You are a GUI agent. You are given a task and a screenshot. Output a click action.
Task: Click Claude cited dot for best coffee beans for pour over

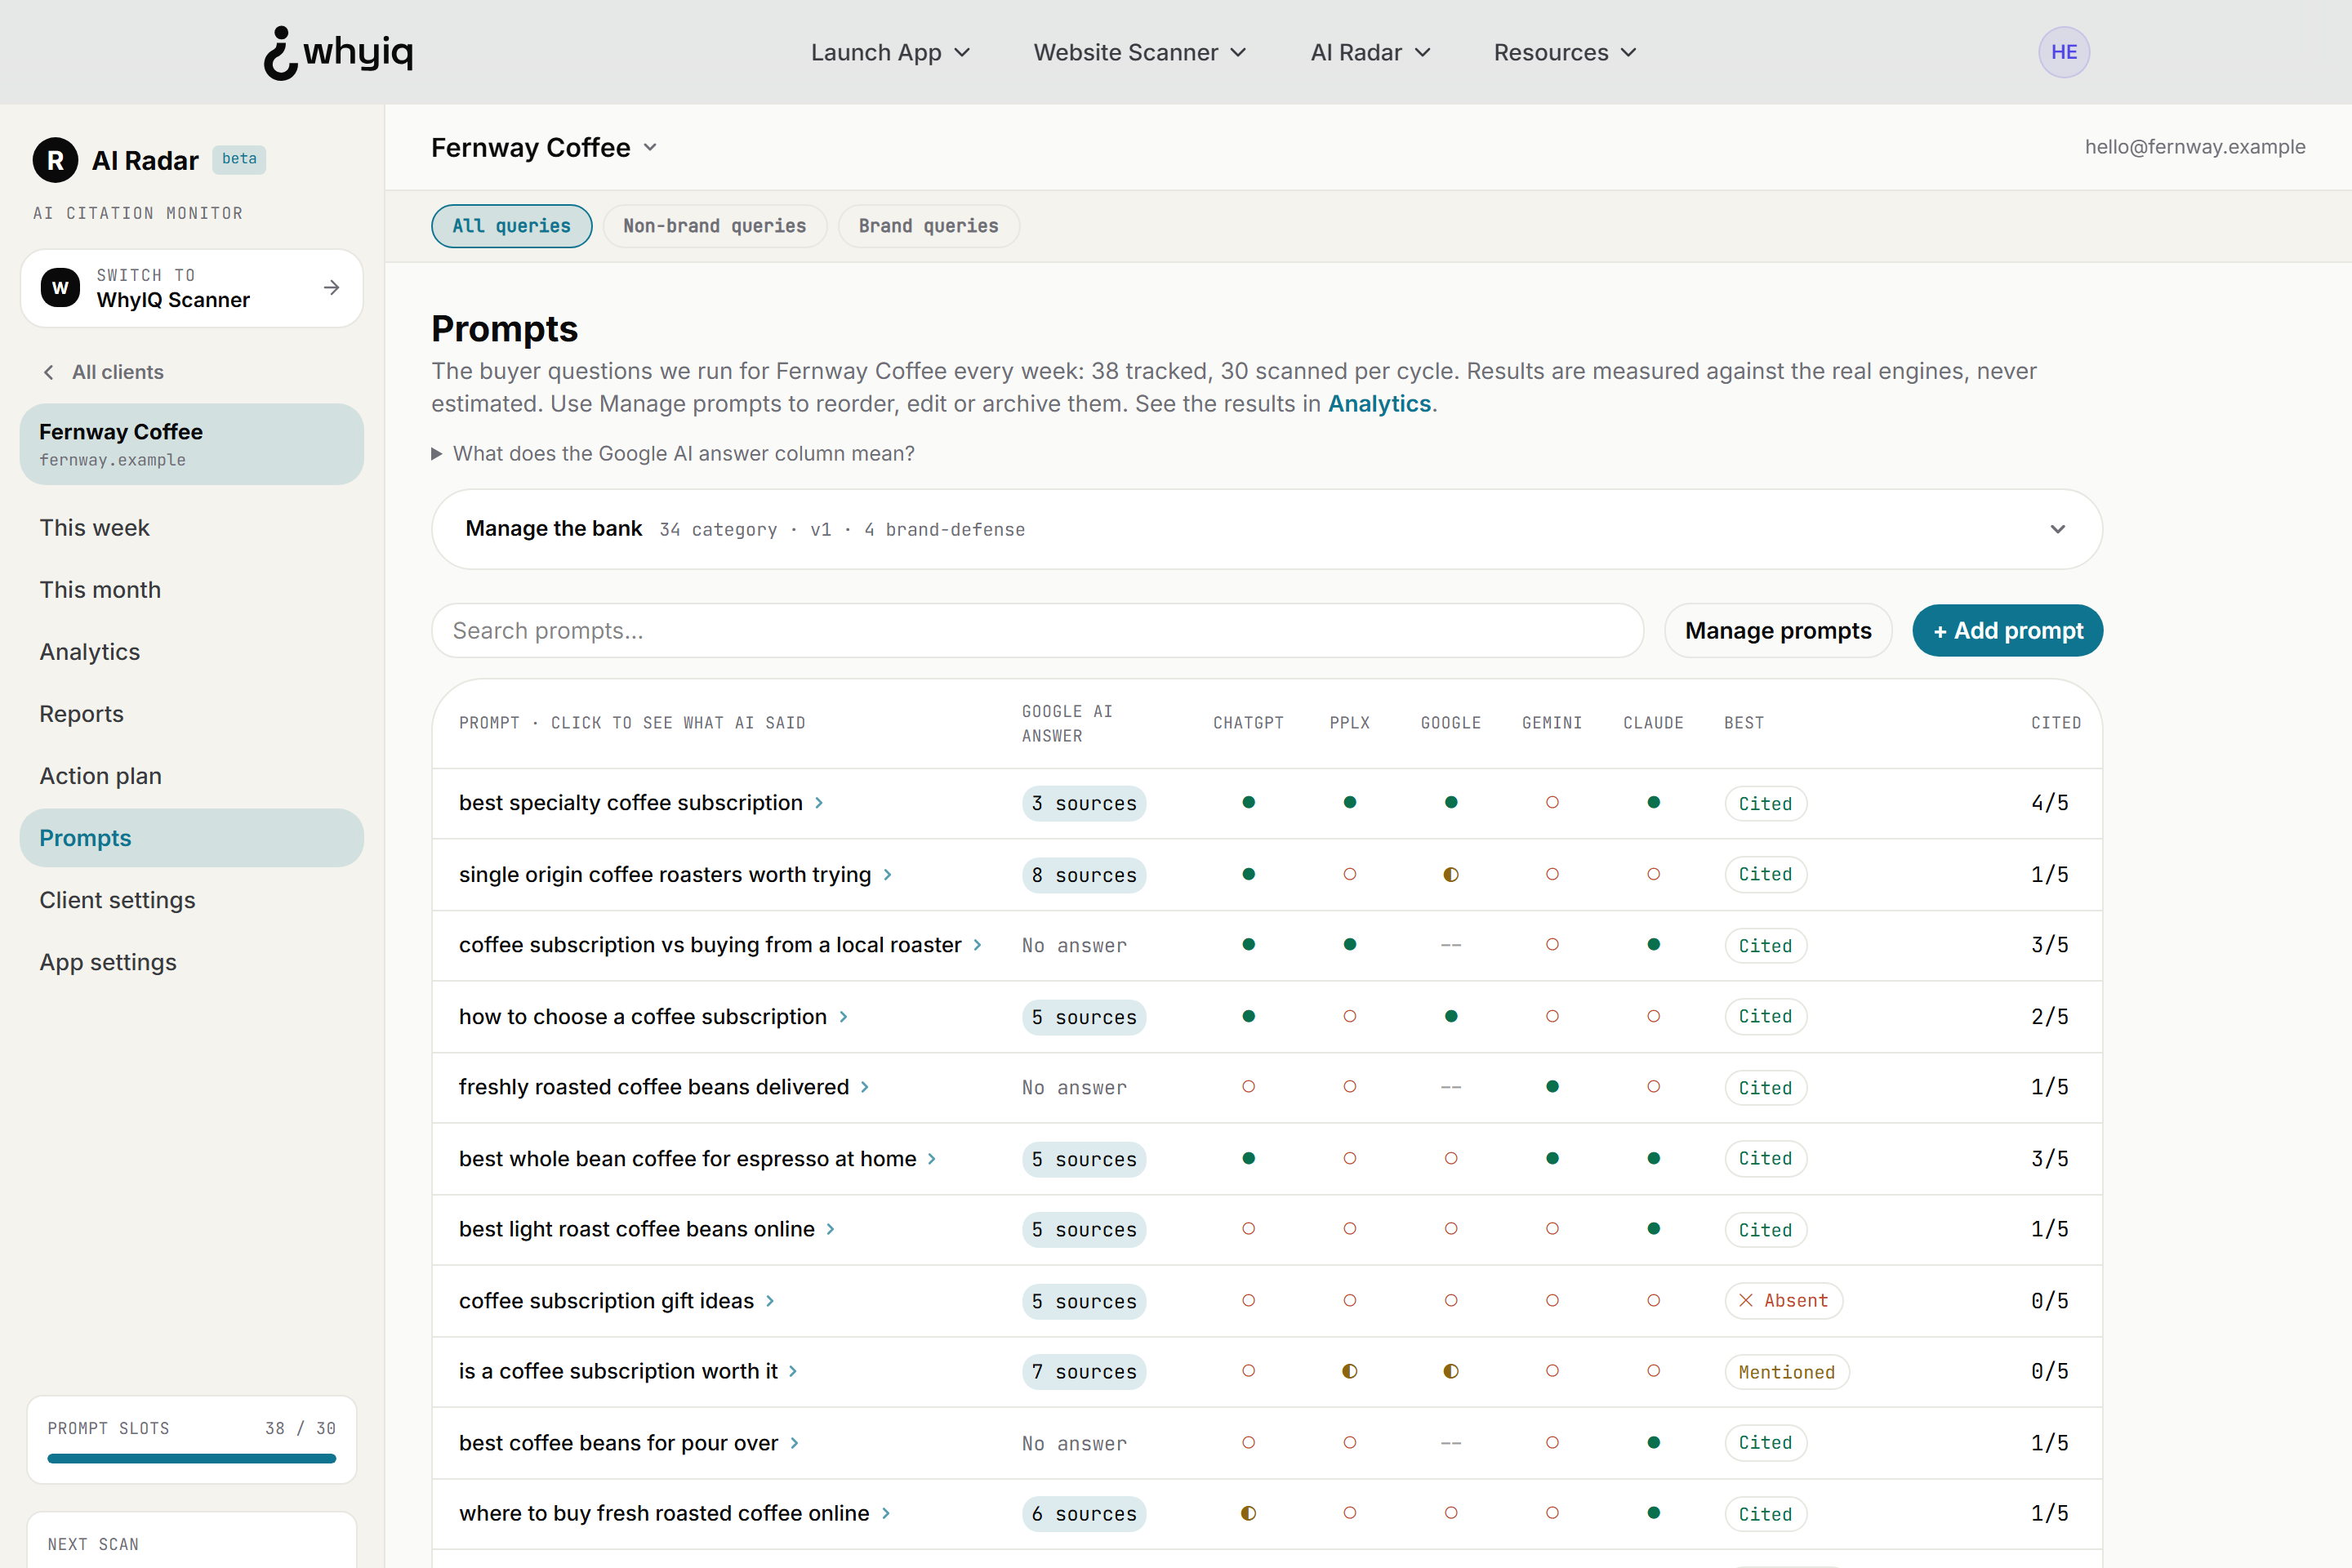click(1653, 1442)
